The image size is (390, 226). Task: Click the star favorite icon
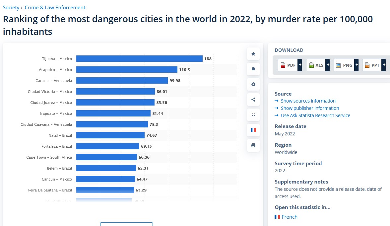253,54
